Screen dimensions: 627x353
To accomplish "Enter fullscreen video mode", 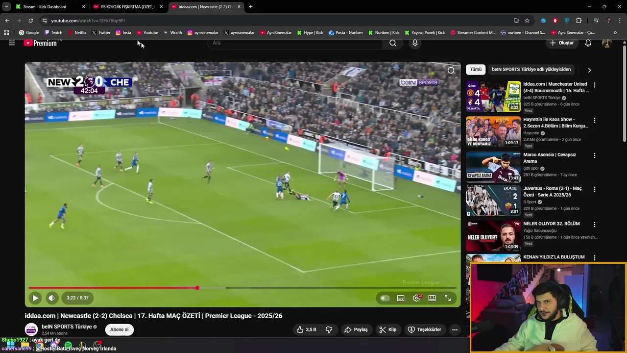I will pyautogui.click(x=448, y=298).
